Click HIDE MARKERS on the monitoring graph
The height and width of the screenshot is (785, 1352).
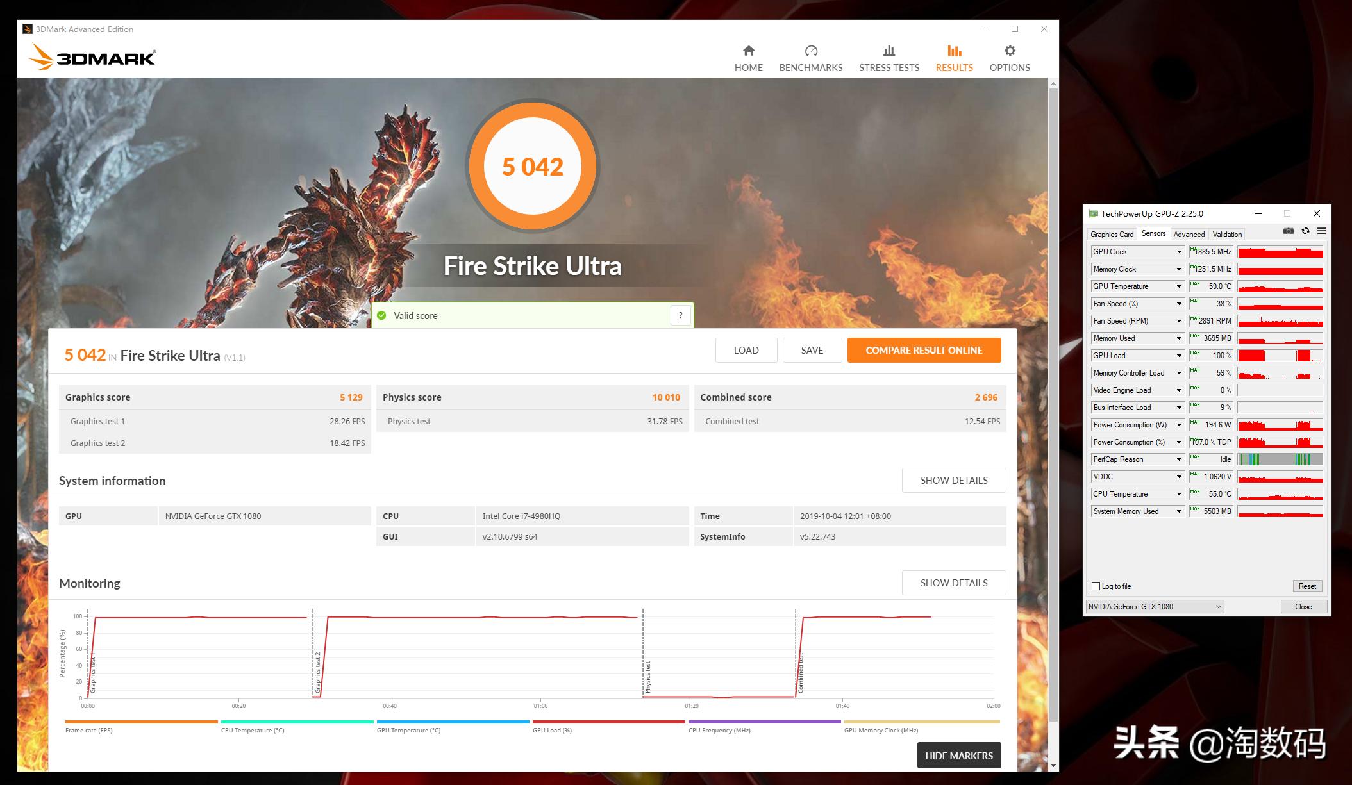958,755
